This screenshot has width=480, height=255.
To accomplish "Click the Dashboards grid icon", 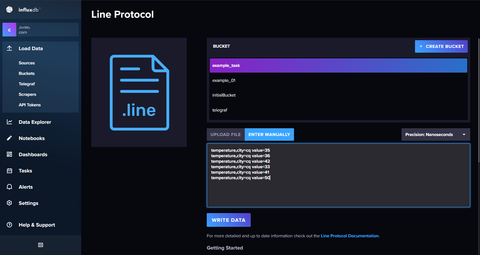I will (x=9, y=154).
